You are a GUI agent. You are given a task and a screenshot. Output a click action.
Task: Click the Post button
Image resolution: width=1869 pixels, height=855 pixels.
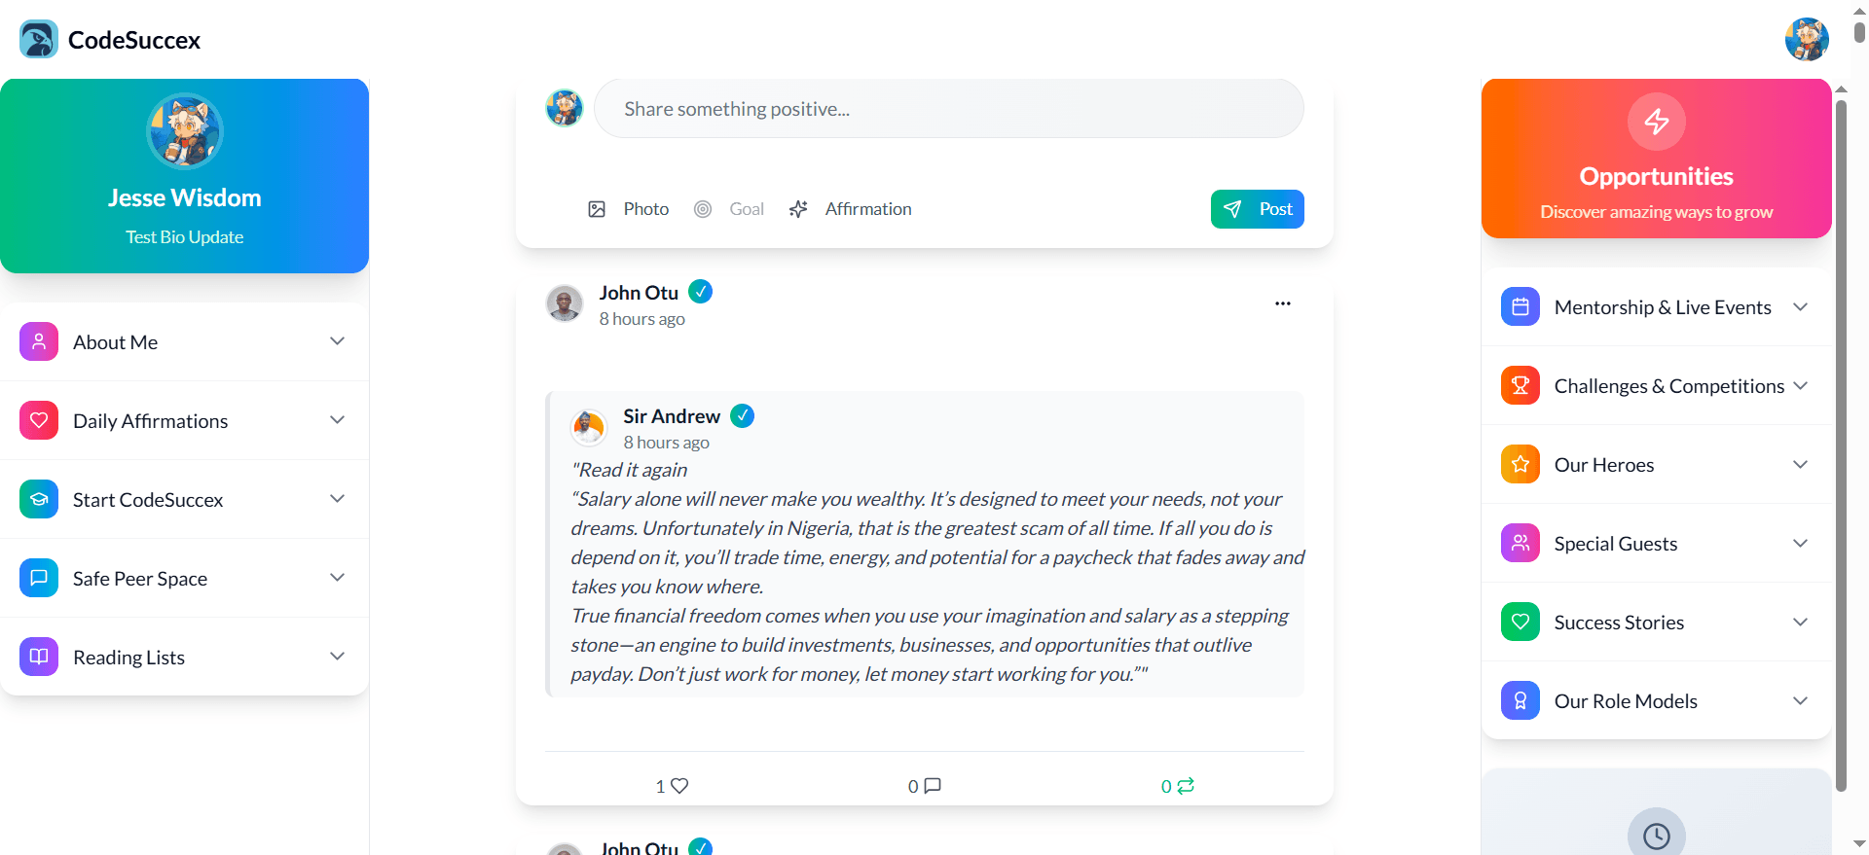click(1257, 209)
